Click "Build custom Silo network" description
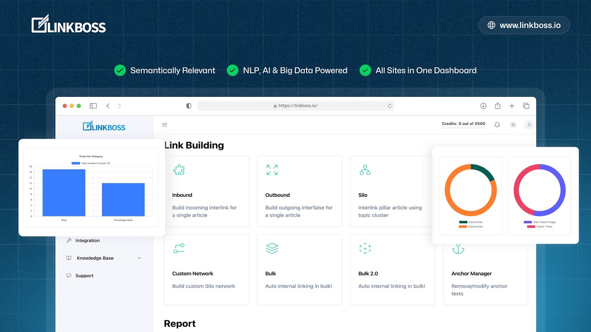Image resolution: width=591 pixels, height=332 pixels. (204, 286)
